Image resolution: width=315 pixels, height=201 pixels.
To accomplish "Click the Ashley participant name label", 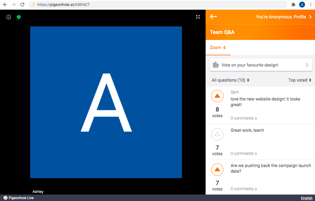I will 38,192.
